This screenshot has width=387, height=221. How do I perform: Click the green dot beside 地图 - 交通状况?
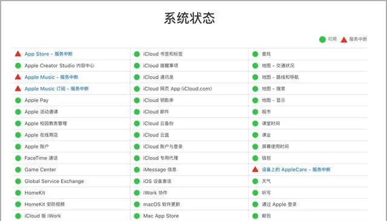pyautogui.click(x=255, y=66)
